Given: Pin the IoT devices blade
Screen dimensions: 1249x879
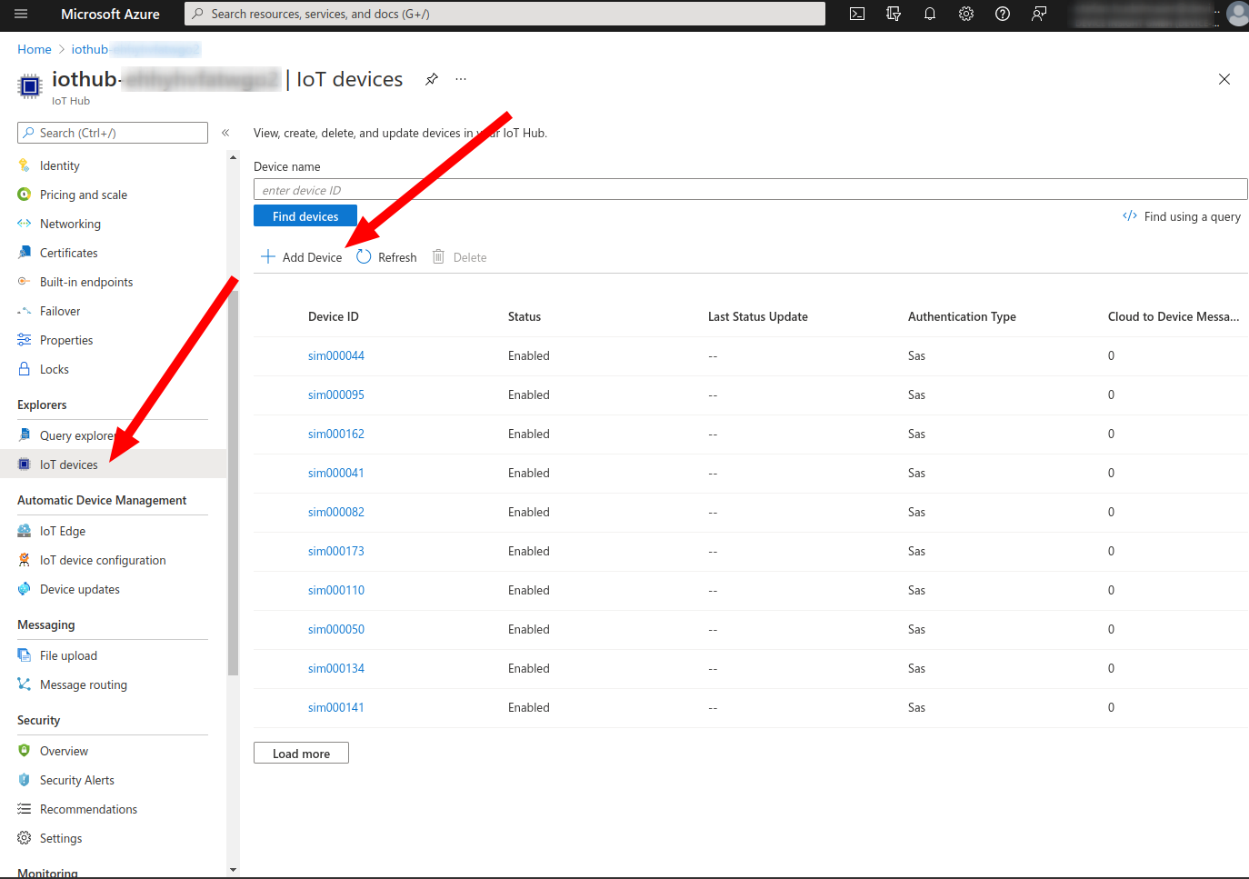Looking at the screenshot, I should pyautogui.click(x=432, y=79).
